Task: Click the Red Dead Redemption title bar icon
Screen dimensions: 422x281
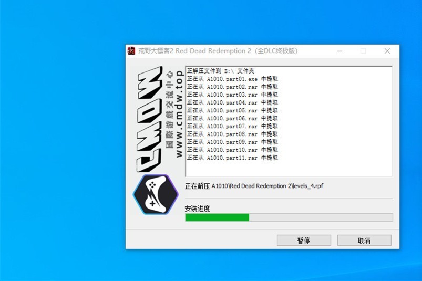Action: [131, 51]
